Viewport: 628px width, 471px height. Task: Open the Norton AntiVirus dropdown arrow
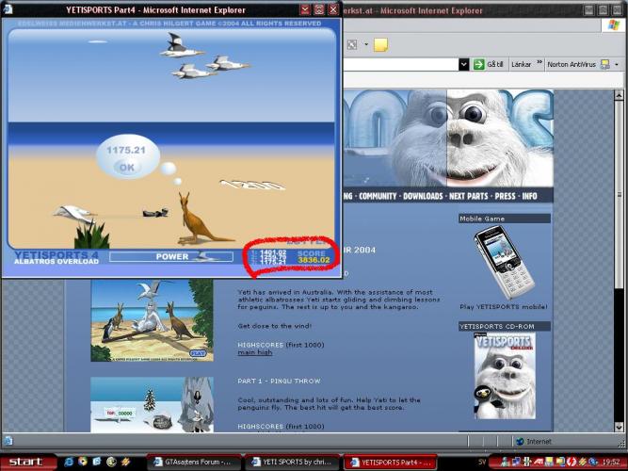click(x=617, y=64)
